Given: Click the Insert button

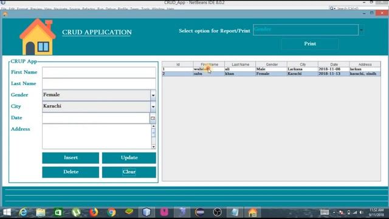Looking at the screenshot, I should pos(71,158).
